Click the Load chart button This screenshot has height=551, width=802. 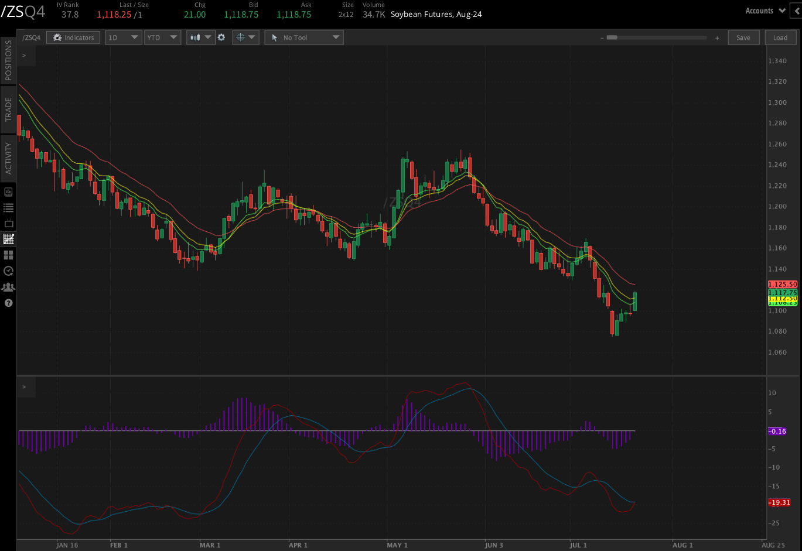pyautogui.click(x=780, y=37)
